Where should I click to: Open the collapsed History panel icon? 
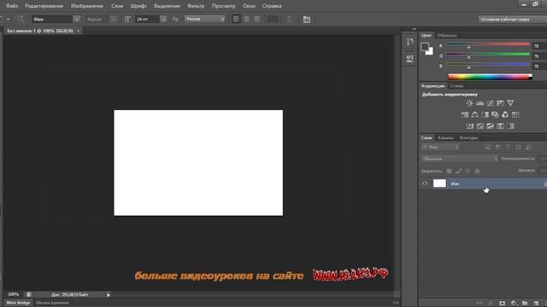[410, 42]
